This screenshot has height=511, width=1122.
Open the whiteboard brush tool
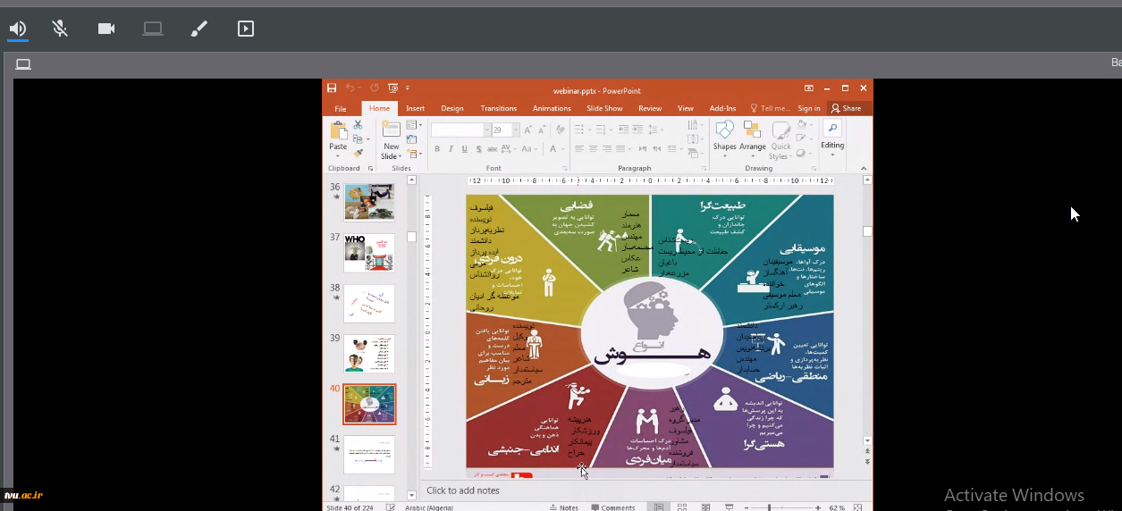pyautogui.click(x=199, y=29)
